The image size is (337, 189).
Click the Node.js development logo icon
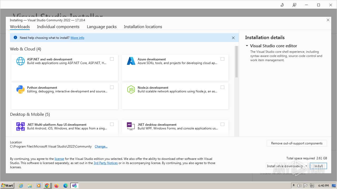click(131, 90)
